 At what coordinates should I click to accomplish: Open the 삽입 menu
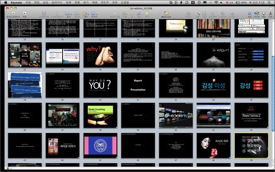(x=45, y=3)
